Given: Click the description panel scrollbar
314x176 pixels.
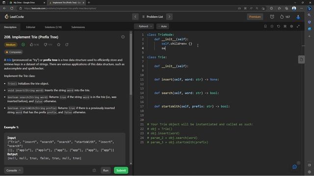Looking at the screenshot, I should (x=131, y=64).
